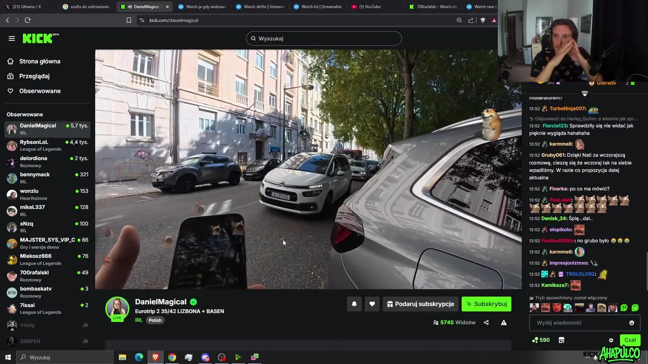Image resolution: width=648 pixels, height=364 pixels.
Task: Click the green Subskrybuj button
Action: click(487, 304)
